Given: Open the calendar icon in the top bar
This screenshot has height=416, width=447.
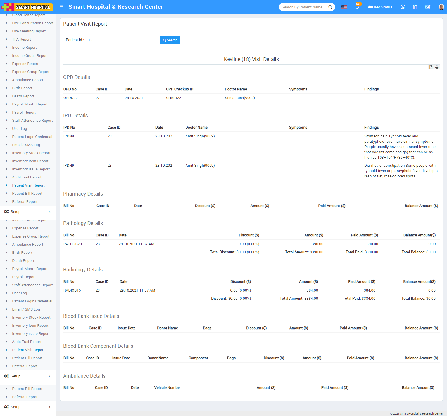Looking at the screenshot, I should pyautogui.click(x=415, y=7).
